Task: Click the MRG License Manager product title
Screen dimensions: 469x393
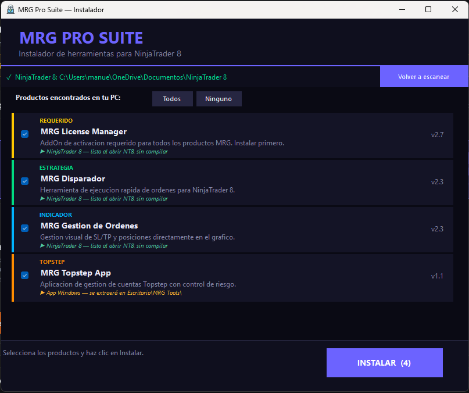Action: (x=84, y=132)
